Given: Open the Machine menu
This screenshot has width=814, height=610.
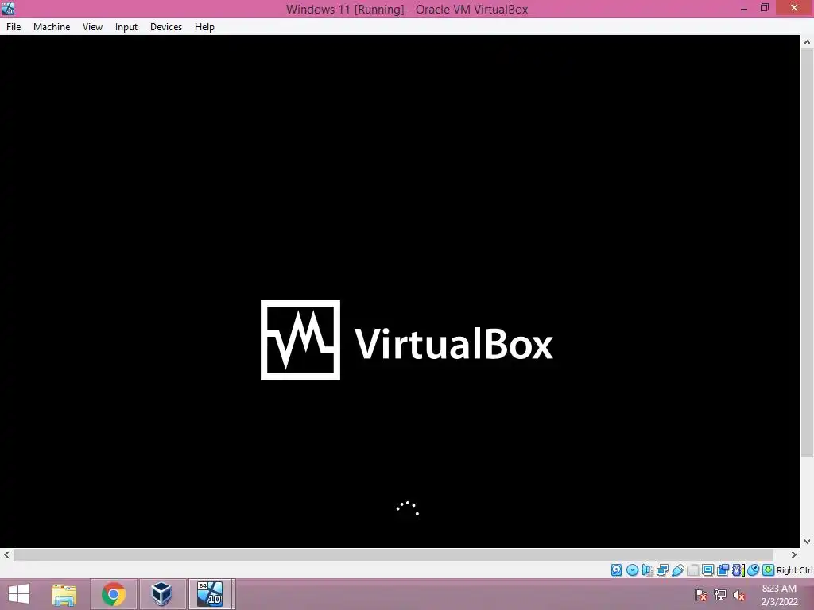Looking at the screenshot, I should (52, 27).
